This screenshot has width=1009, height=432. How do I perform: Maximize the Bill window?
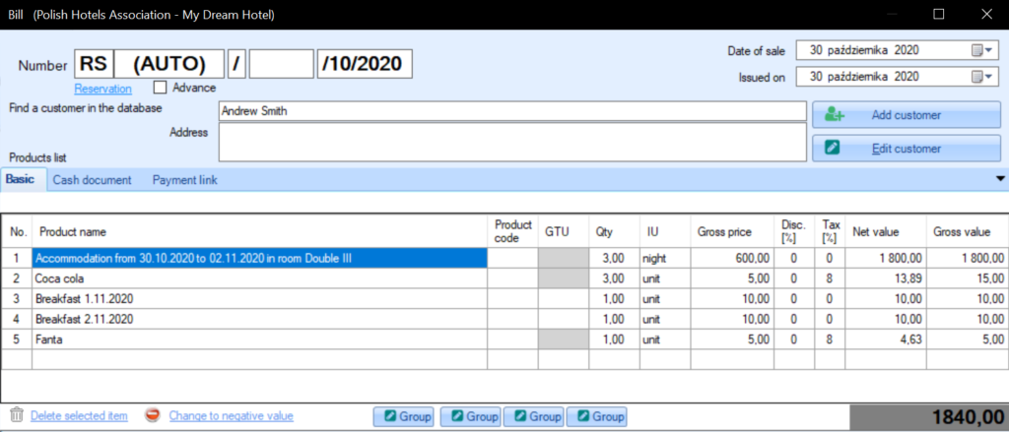(939, 14)
